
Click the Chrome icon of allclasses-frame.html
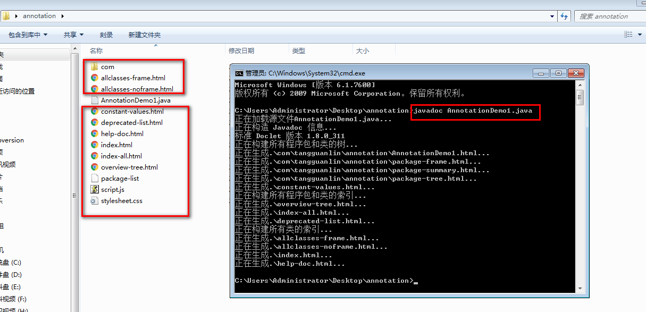(x=95, y=78)
